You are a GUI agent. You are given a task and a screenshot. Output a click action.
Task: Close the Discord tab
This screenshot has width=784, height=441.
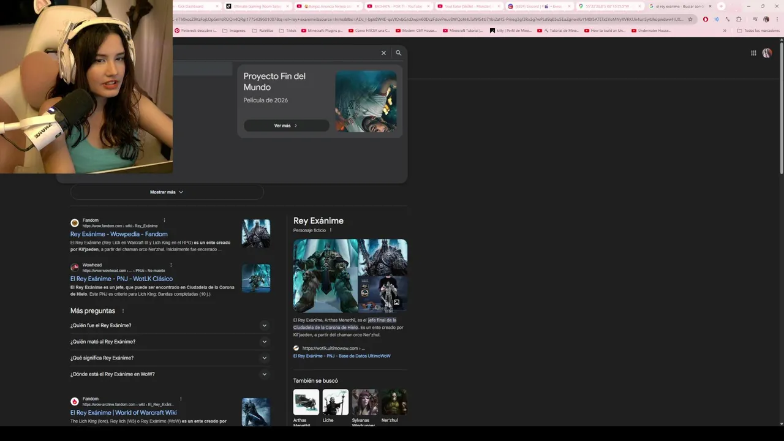point(569,6)
